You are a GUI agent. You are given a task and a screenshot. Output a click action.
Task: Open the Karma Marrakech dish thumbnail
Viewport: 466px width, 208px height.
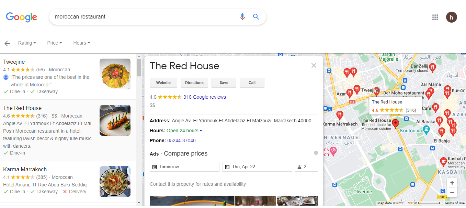tap(115, 182)
